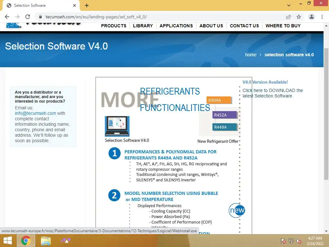The image size is (329, 247).
Task: Click the scrollbar down arrow
Action: tap(326, 231)
